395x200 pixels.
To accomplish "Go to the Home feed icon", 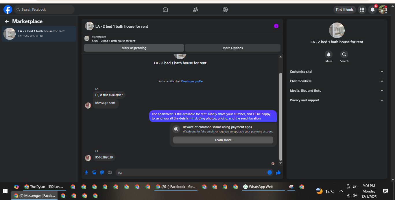I will point(165,10).
